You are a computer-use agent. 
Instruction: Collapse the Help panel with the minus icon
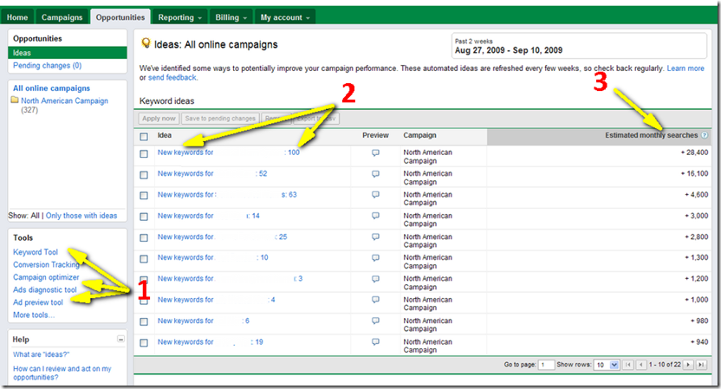pyautogui.click(x=121, y=340)
